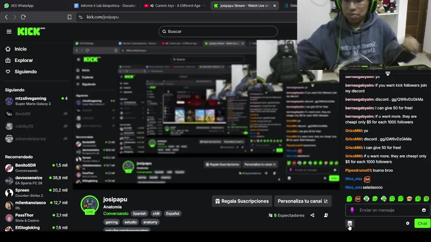Image resolution: width=431 pixels, height=242 pixels.
Task: Click the stream title Anatomia
Action: click(112, 207)
